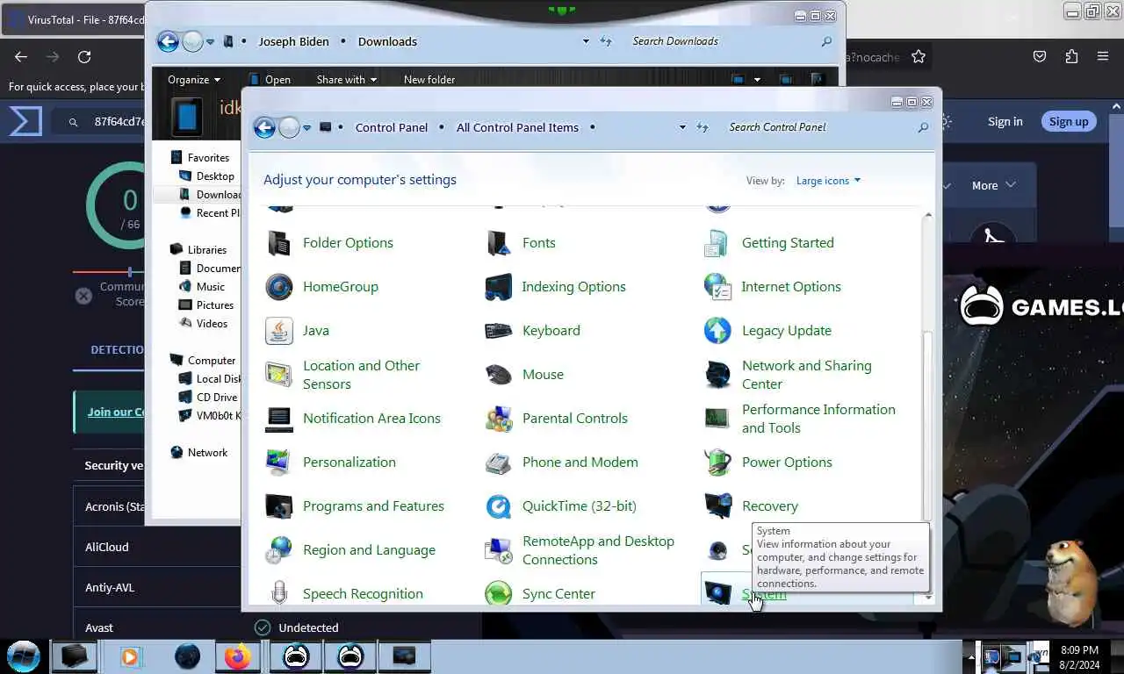Open Downloads address bar history dropdown
Screen dimensions: 1124x674
click(586, 41)
